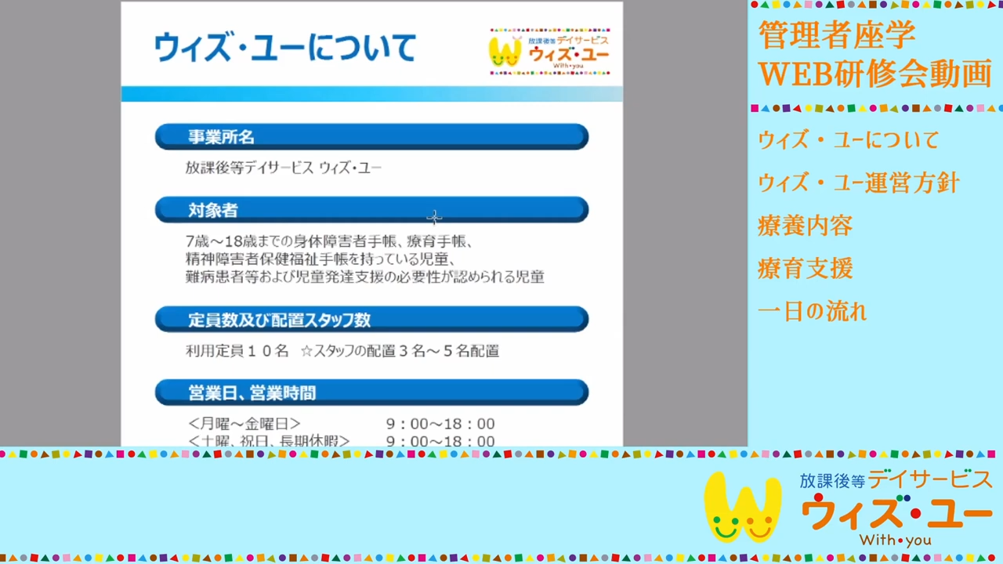Click the slide heading ウィズ・ユーについて
The width and height of the screenshot is (1003, 564).
pos(284,48)
